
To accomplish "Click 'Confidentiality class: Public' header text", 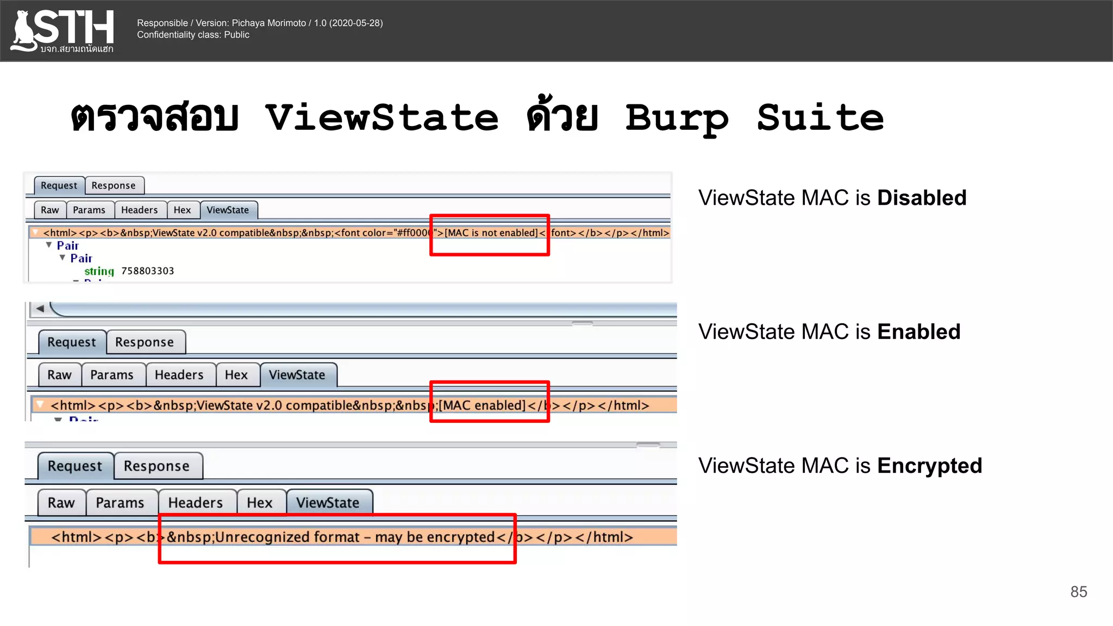I will [x=193, y=35].
